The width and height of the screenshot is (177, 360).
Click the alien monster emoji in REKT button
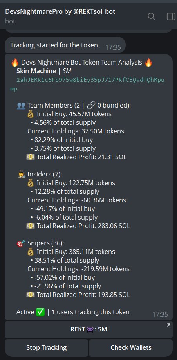(x=90, y=329)
